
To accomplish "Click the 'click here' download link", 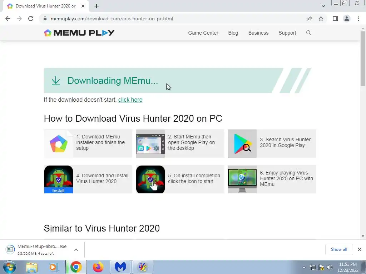I will (x=130, y=100).
